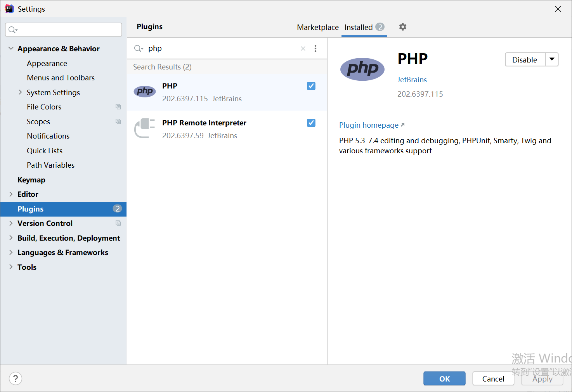Click the PHP plugin logo icon
Image resolution: width=572 pixels, height=392 pixels.
[362, 69]
